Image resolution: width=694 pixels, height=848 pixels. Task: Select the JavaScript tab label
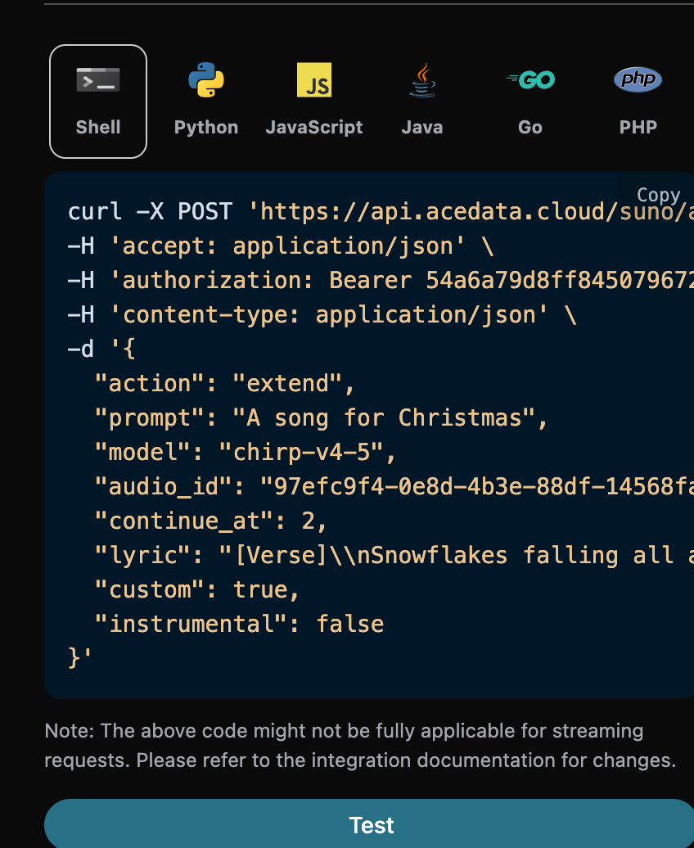pyautogui.click(x=314, y=128)
